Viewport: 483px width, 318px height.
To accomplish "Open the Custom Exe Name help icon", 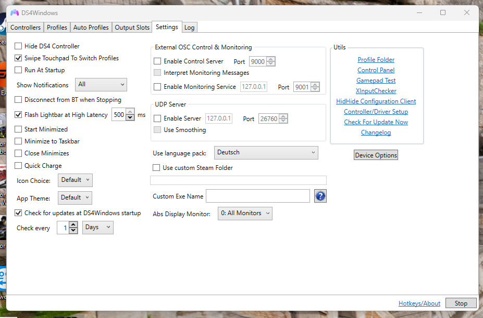I will [320, 196].
